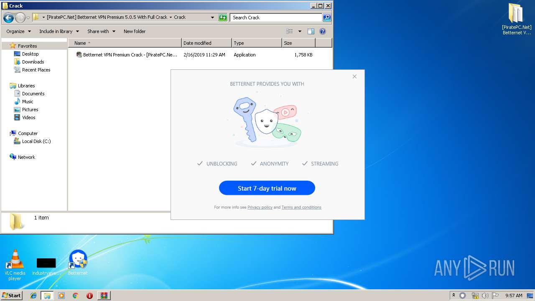Image resolution: width=535 pixels, height=301 pixels.
Task: Open Documents library
Action: tap(33, 94)
